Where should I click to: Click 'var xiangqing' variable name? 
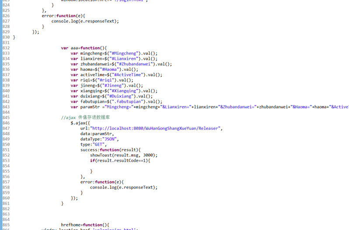pyautogui.click(x=91, y=91)
